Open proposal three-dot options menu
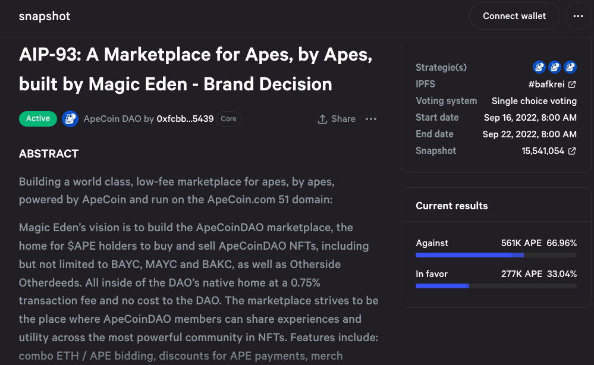 pyautogui.click(x=371, y=119)
